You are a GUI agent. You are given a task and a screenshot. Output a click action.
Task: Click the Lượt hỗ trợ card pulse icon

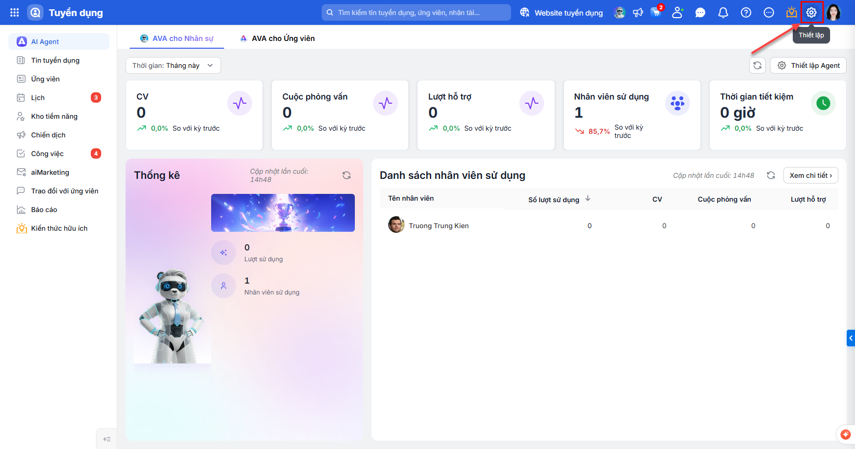tap(532, 104)
